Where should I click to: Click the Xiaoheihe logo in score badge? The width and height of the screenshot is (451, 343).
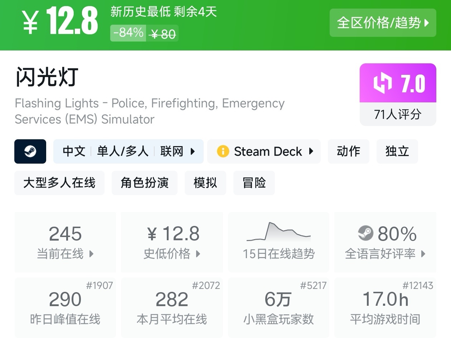(x=382, y=83)
